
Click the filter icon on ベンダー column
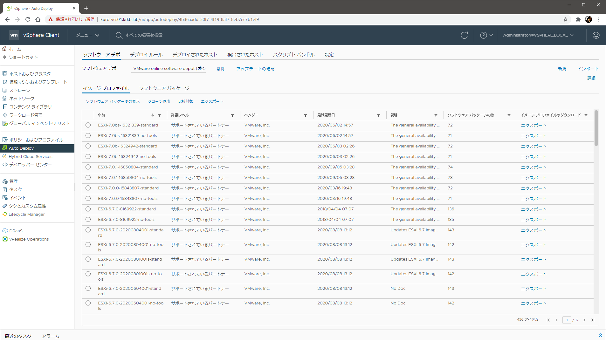305,115
